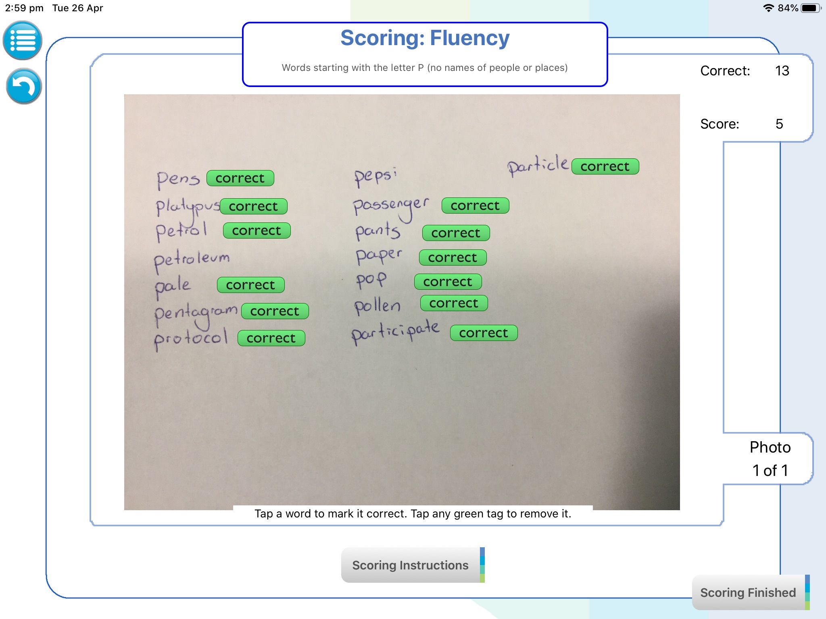
Task: Toggle correct tag on word 'pop'
Action: point(446,281)
